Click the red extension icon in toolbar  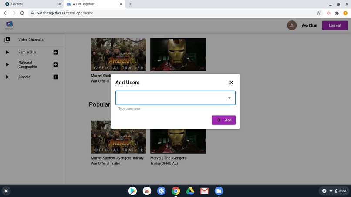pos(329,13)
